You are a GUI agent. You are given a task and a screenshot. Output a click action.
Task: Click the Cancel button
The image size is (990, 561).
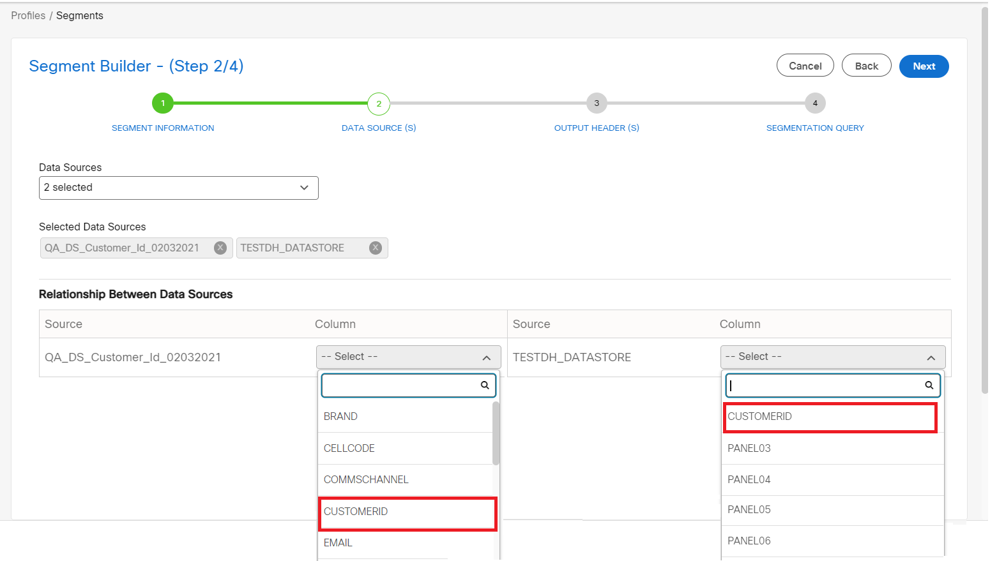tap(805, 65)
